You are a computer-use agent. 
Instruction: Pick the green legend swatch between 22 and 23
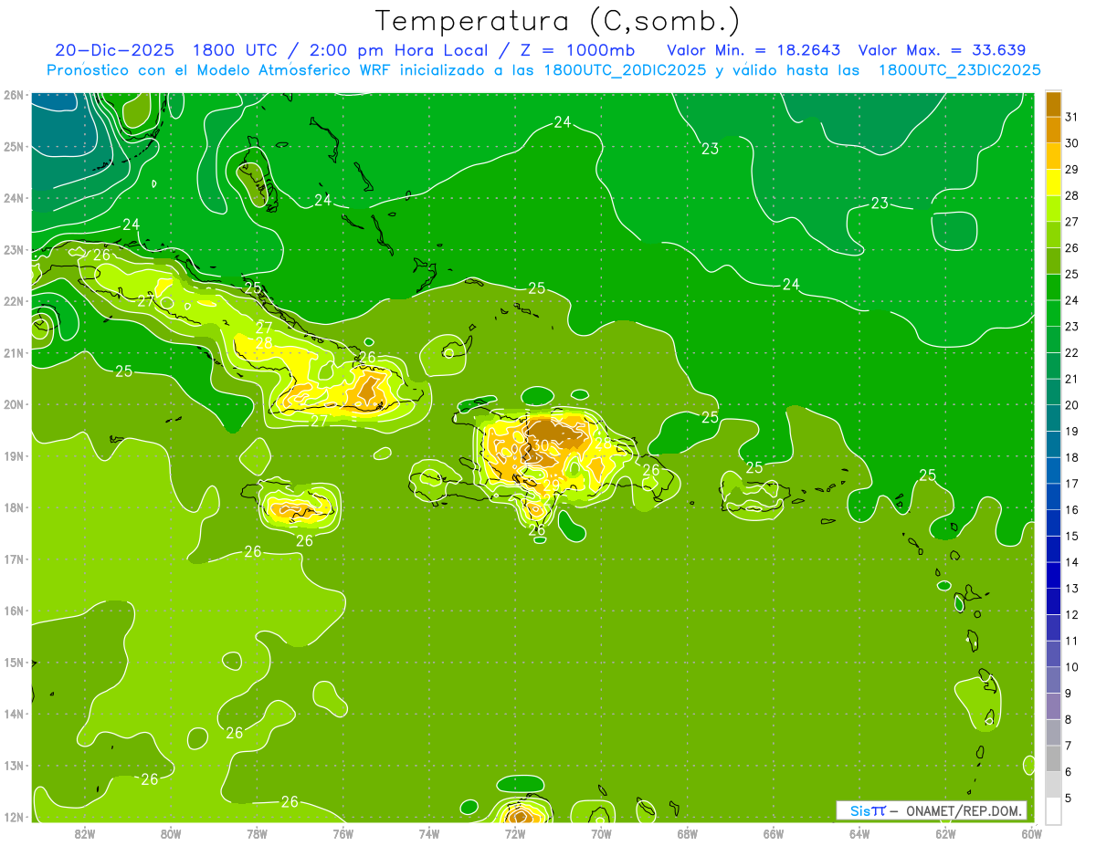click(1053, 339)
